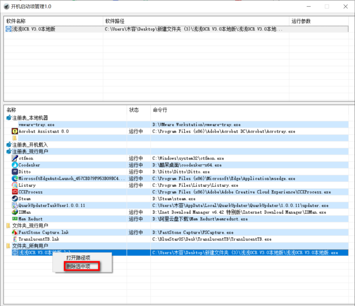Click the QuarkUpdaterTaskUser icon
This screenshot has height=306, width=355.
pyautogui.click(x=15, y=205)
